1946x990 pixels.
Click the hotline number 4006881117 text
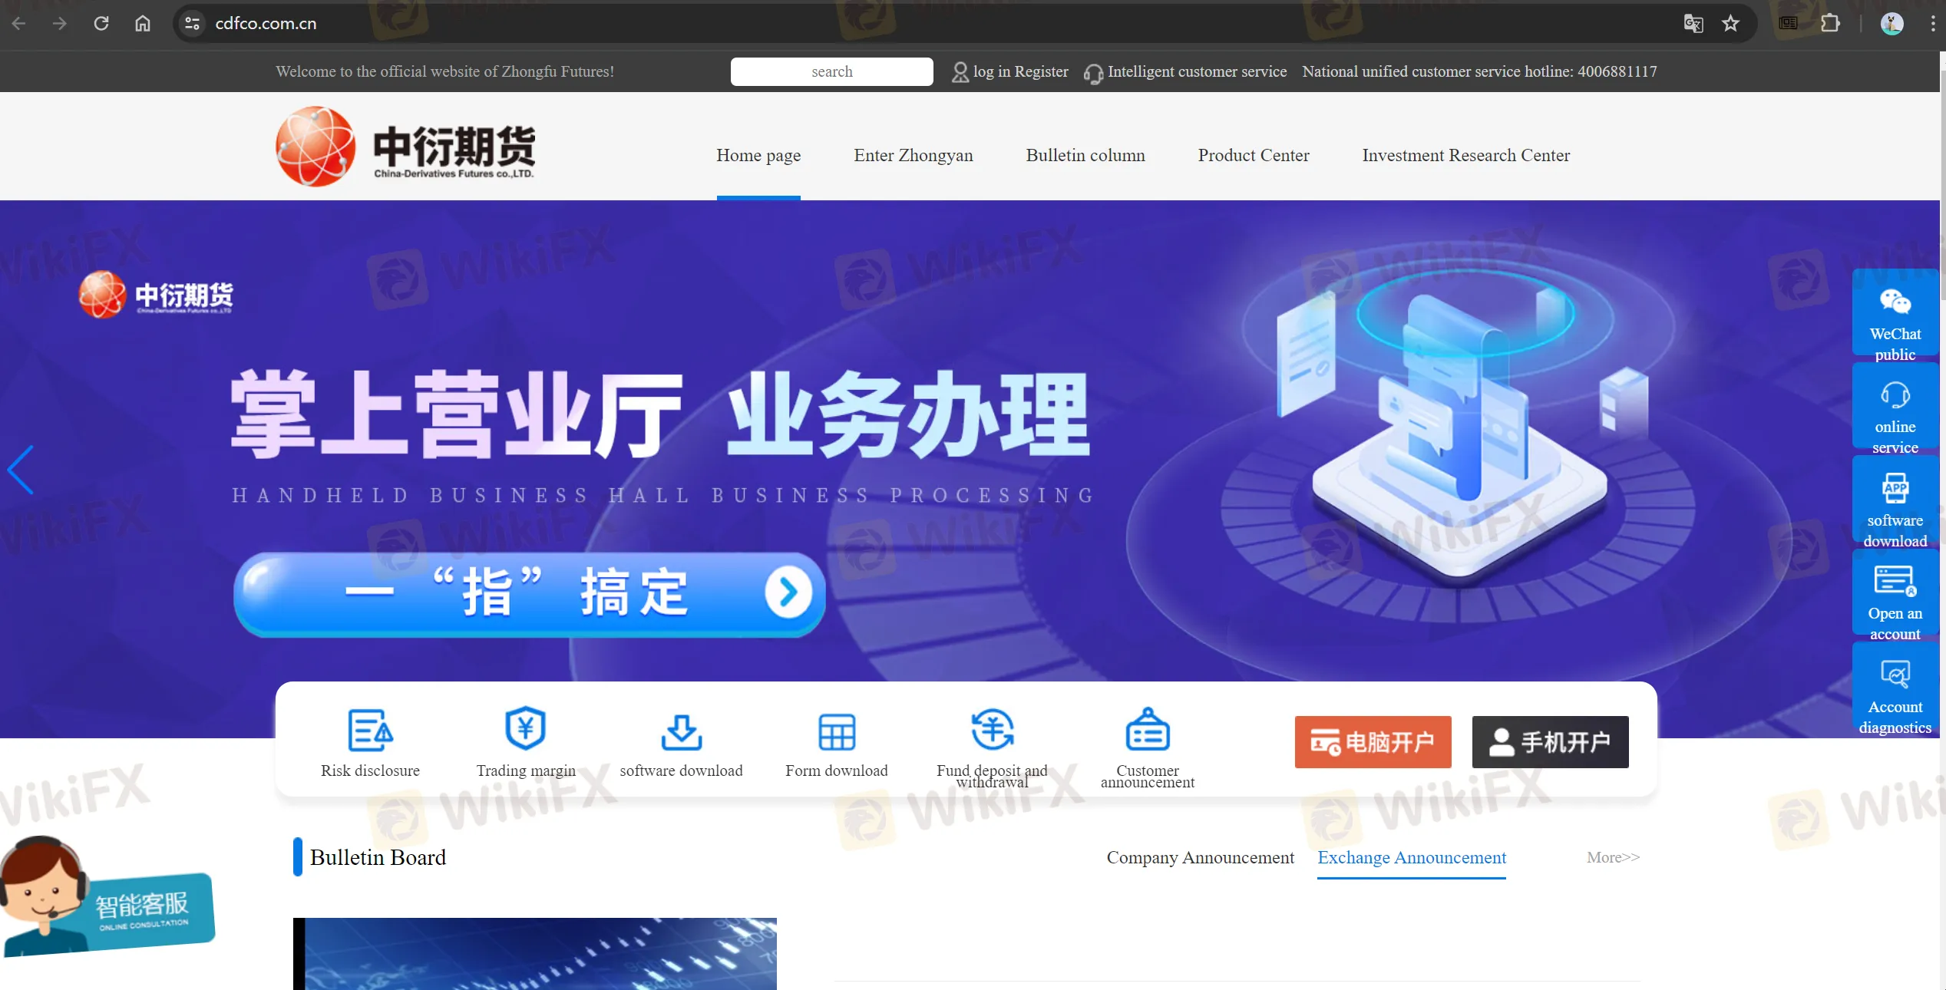pos(1617,72)
